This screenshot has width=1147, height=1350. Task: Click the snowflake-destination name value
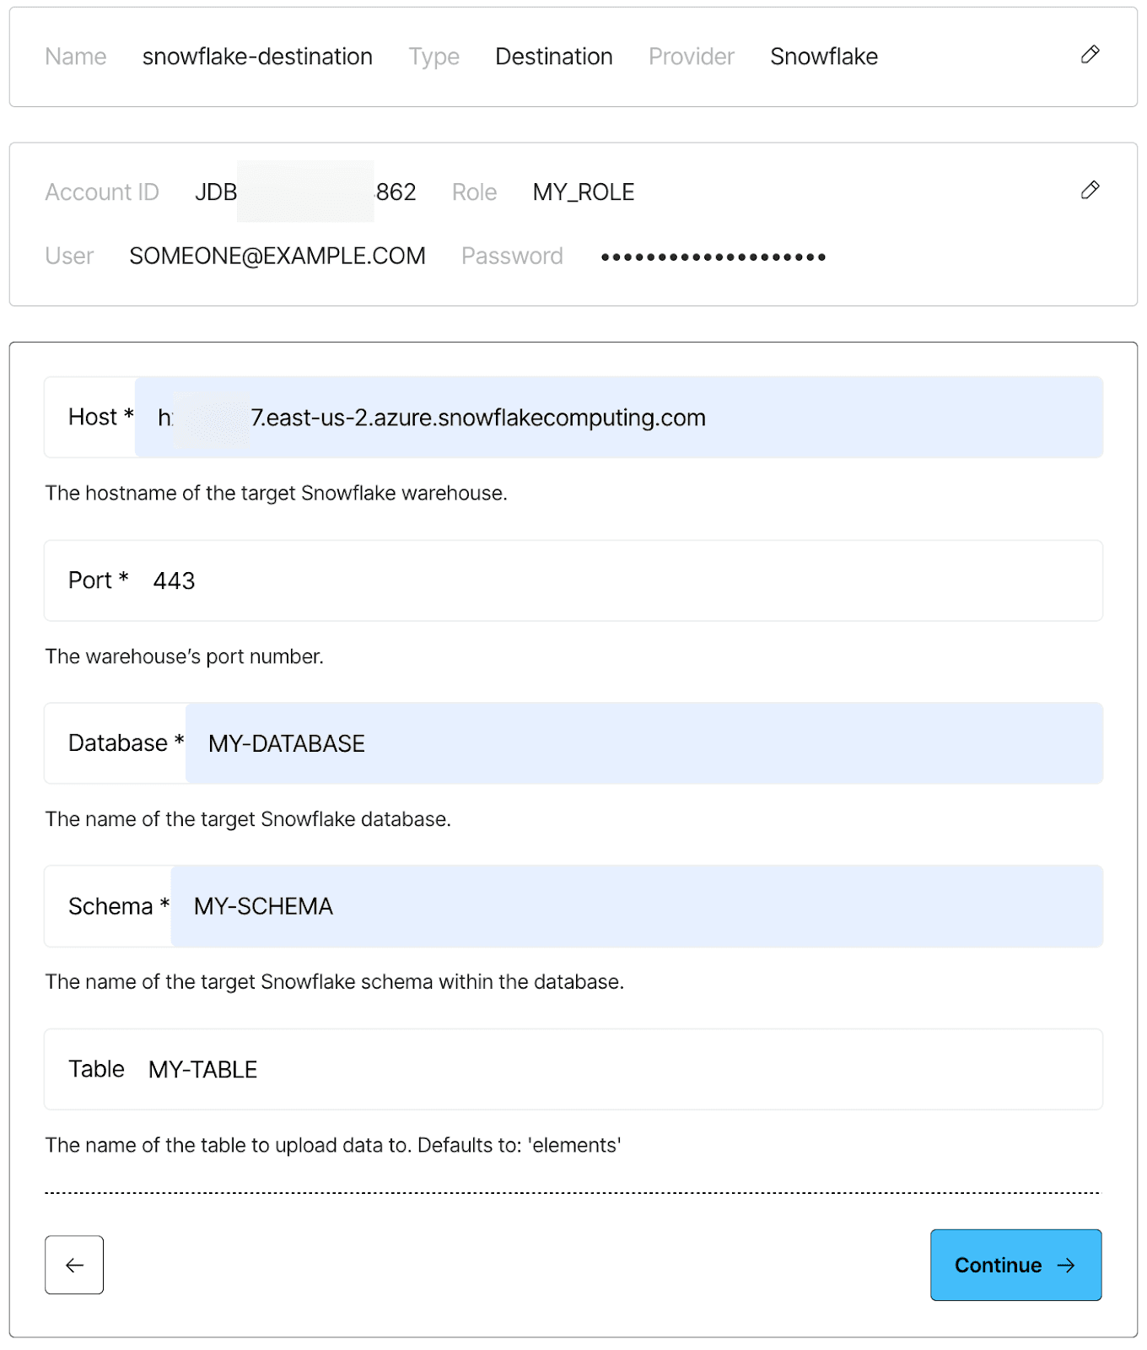257,57
